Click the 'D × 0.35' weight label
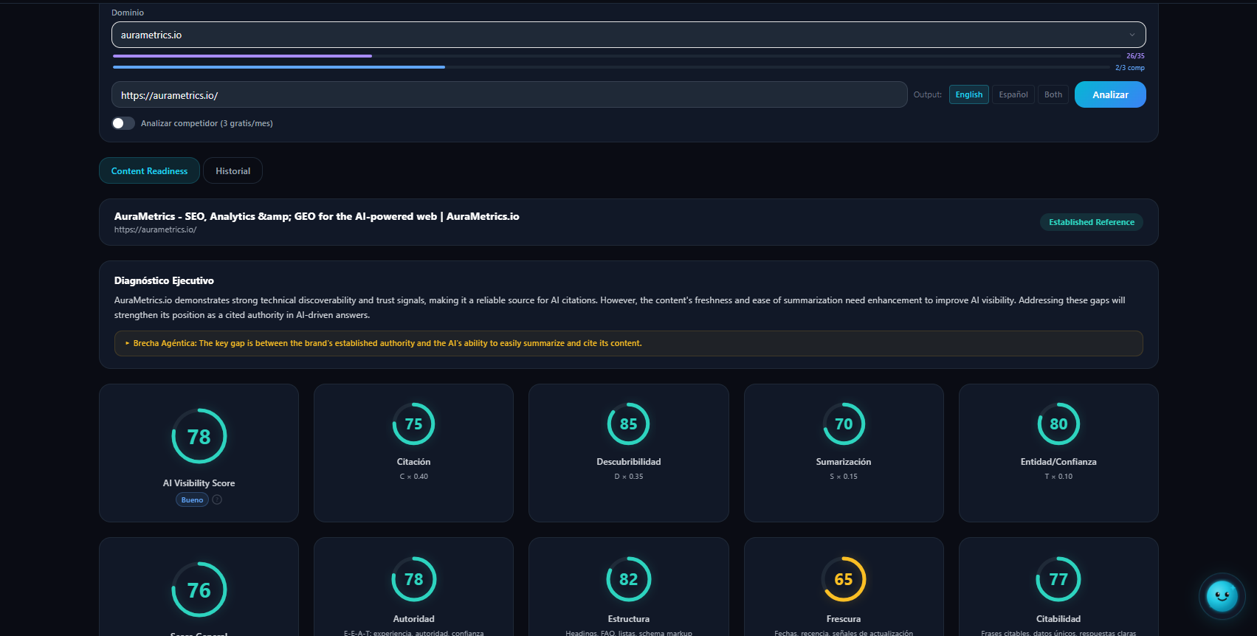The image size is (1257, 636). pos(628,477)
